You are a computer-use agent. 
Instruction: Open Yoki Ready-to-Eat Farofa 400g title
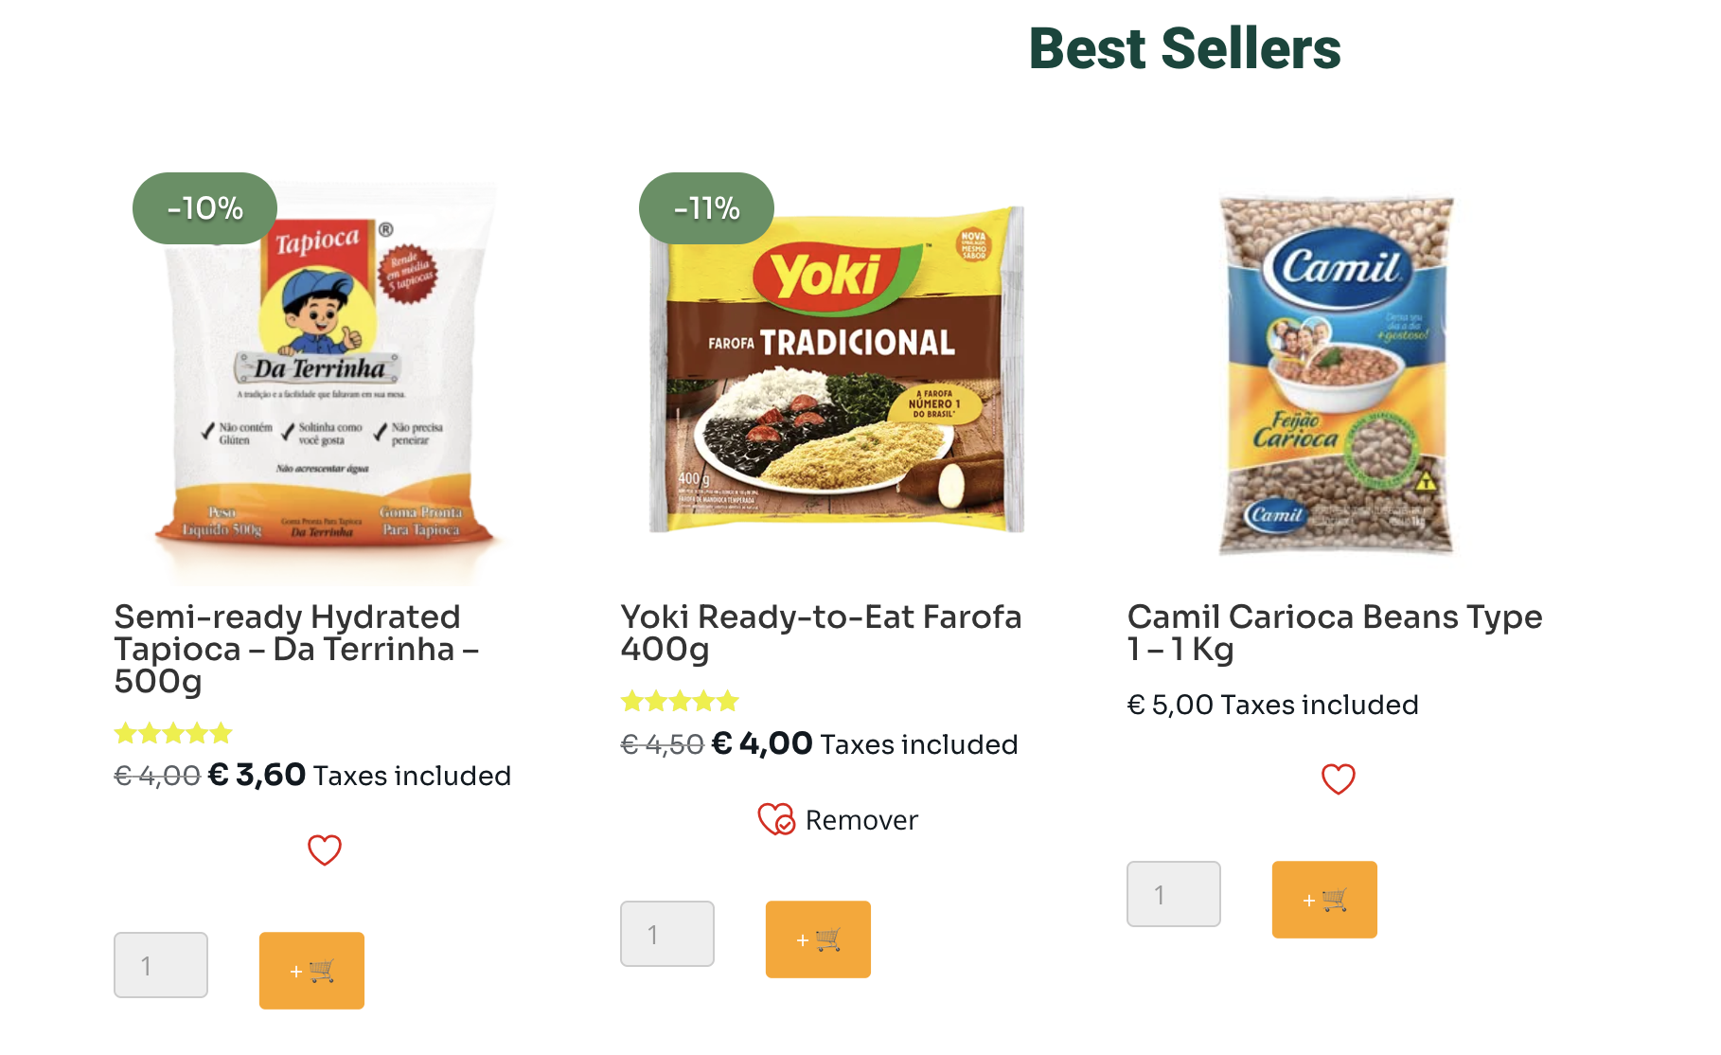[x=821, y=633]
